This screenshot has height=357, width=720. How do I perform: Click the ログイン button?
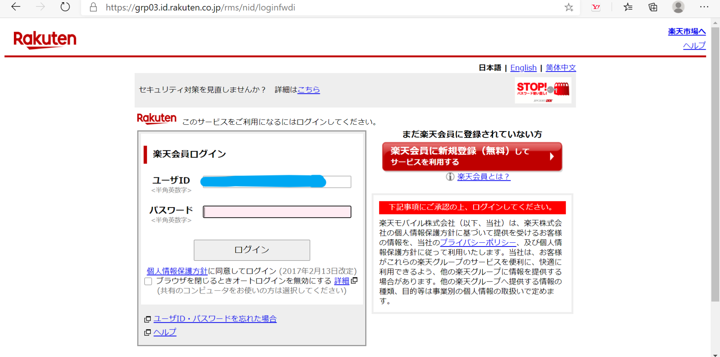pos(252,250)
